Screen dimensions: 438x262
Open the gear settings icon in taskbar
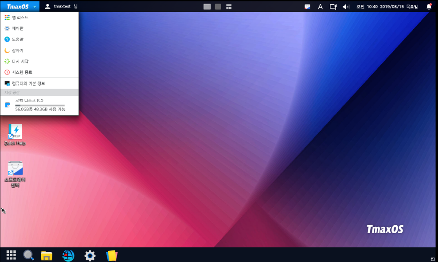[90, 255]
